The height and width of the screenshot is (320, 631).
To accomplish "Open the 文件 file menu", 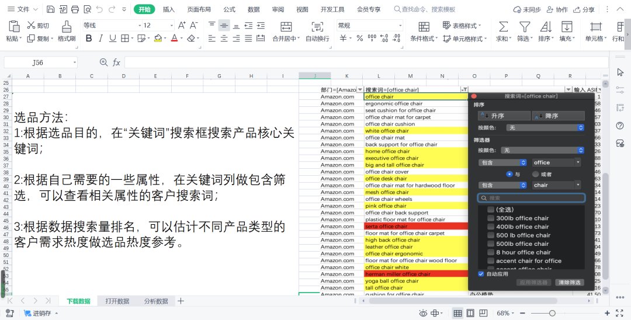I will pos(23,9).
